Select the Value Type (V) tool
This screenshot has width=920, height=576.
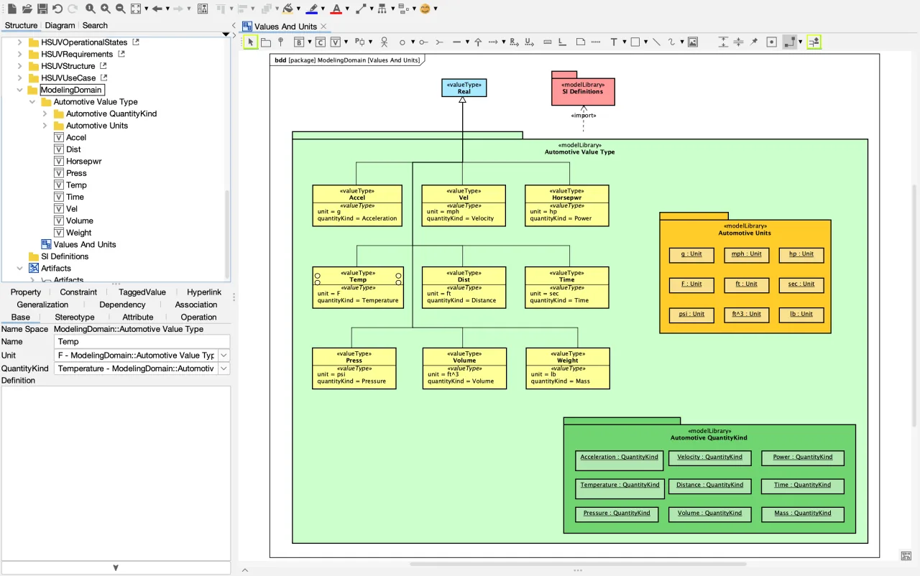coord(336,42)
